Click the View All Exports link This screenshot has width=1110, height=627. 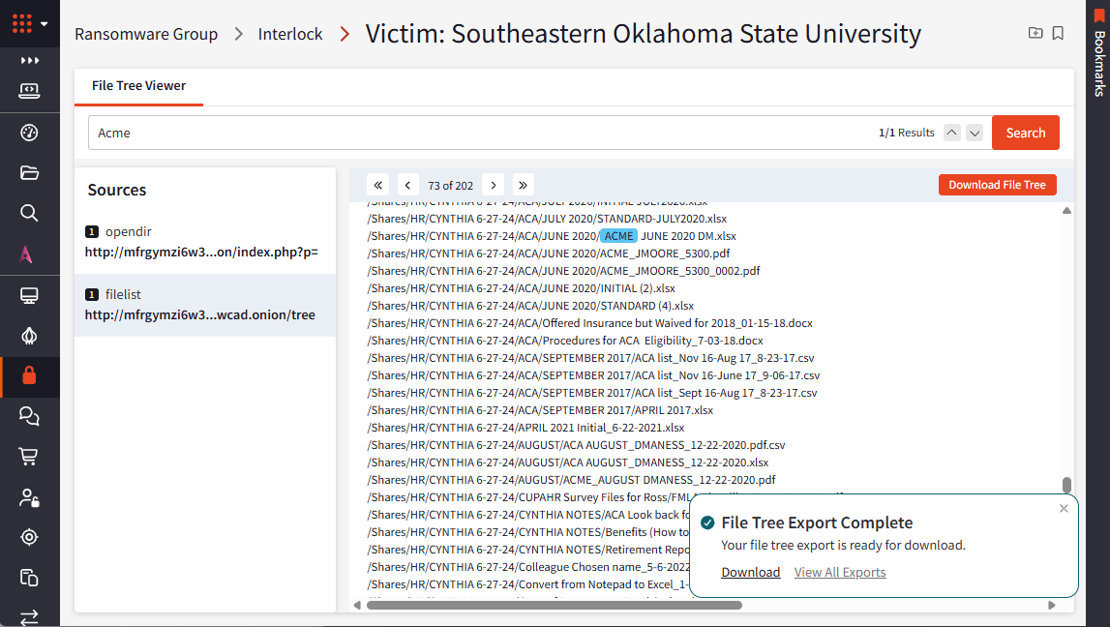(x=840, y=573)
